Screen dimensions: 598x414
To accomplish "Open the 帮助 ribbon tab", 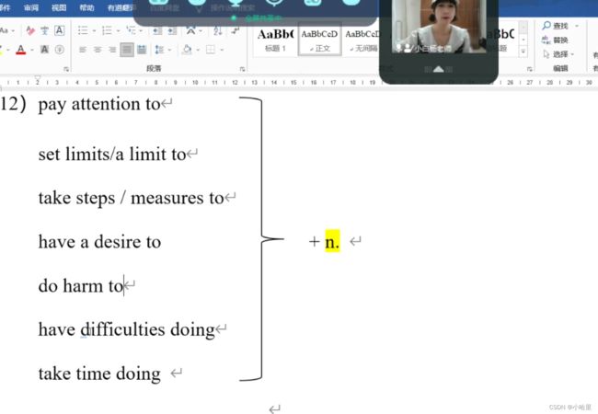I will tap(86, 7).
